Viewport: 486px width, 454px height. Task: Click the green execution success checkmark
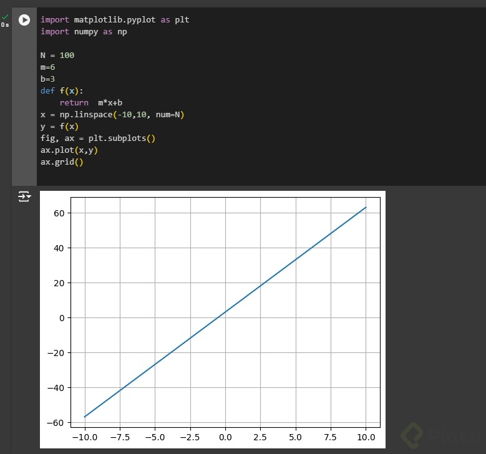[5, 17]
